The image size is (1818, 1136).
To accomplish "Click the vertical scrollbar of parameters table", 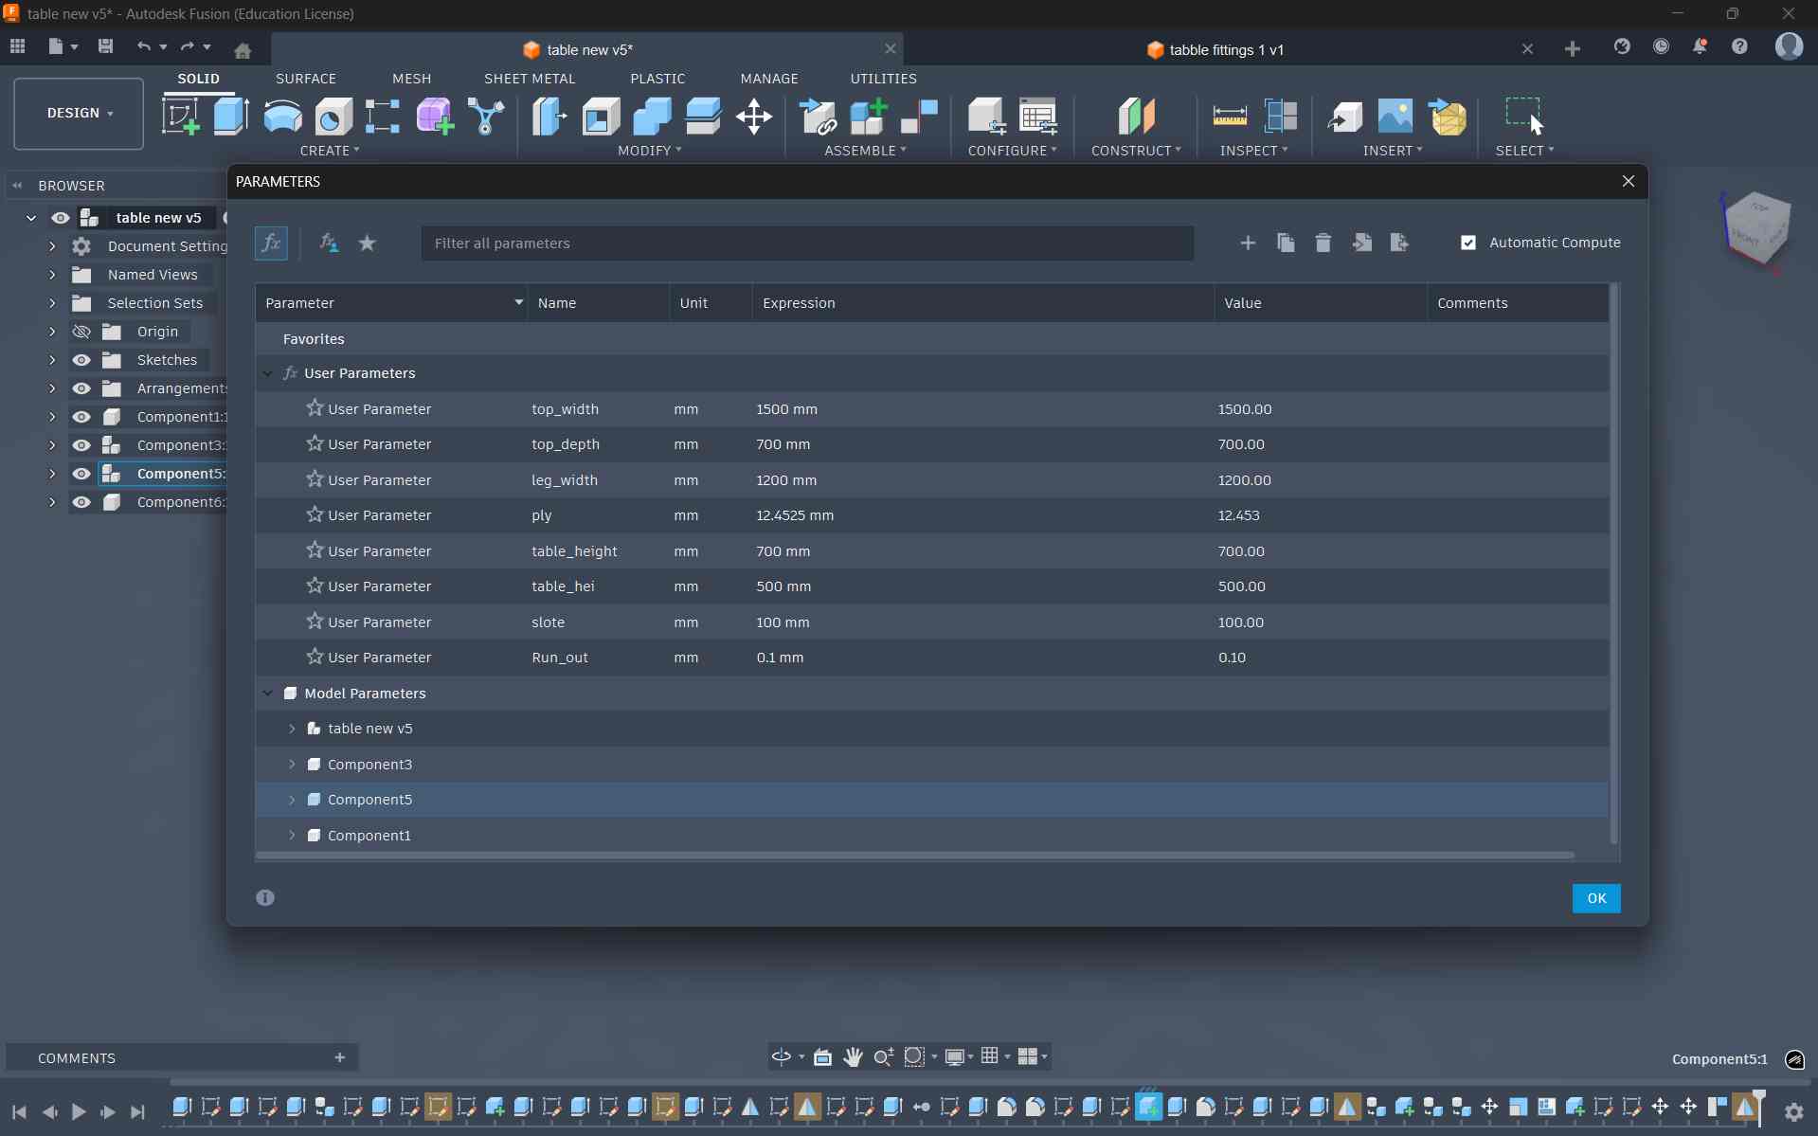I will click(x=1614, y=564).
